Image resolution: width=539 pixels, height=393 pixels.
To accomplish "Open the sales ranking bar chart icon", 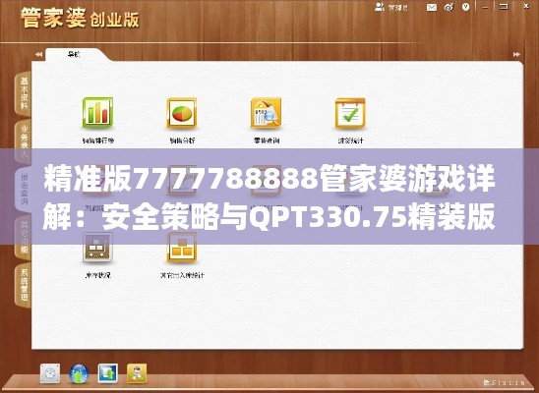I will coord(97,113).
